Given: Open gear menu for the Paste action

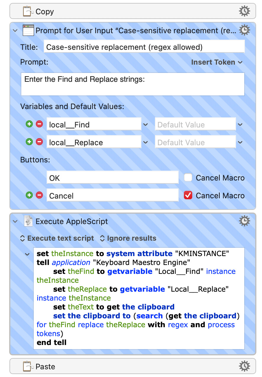Looking at the screenshot, I should click(x=244, y=367).
